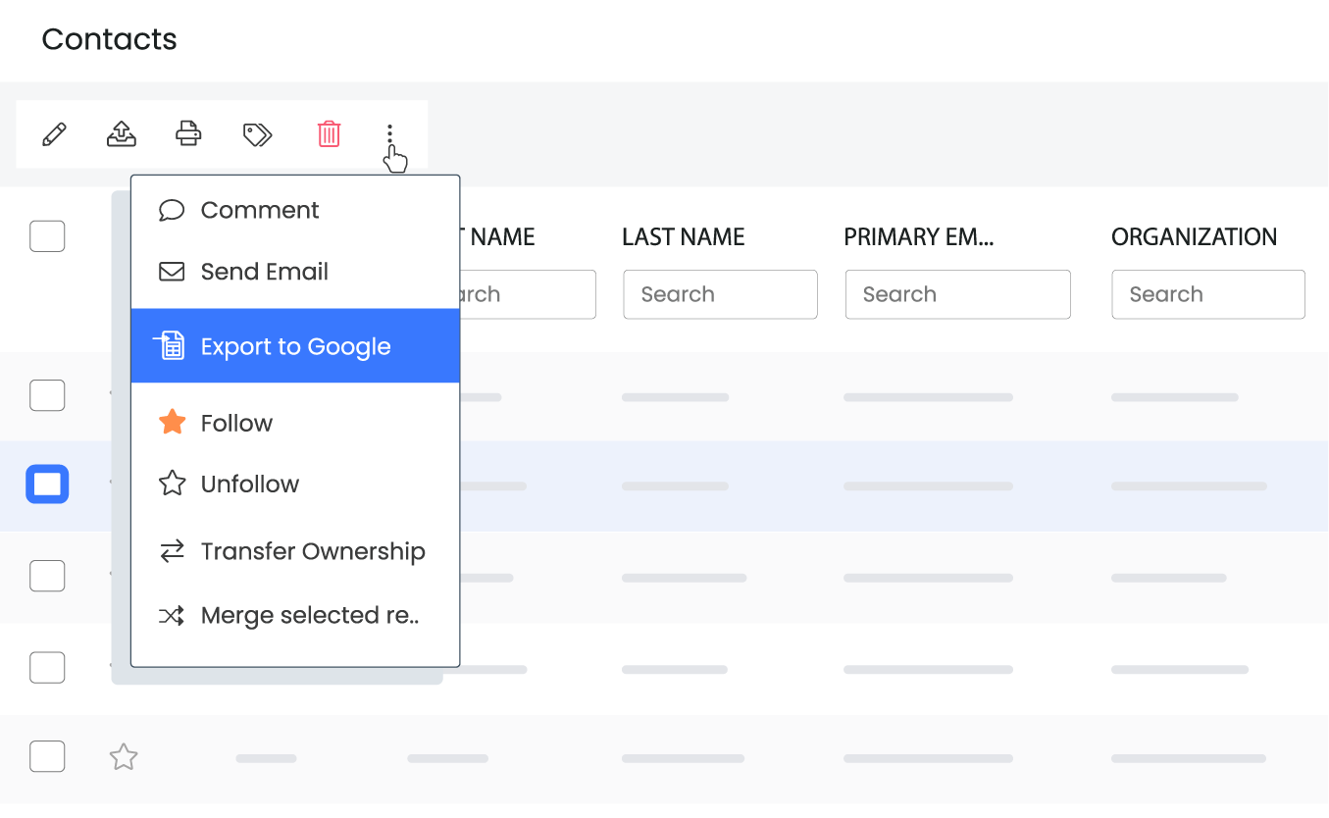
Task: Select Unfollow from the menu
Action: [x=249, y=484]
